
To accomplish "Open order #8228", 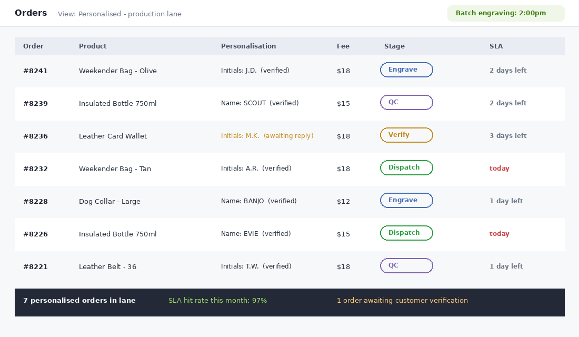I will [x=35, y=201].
